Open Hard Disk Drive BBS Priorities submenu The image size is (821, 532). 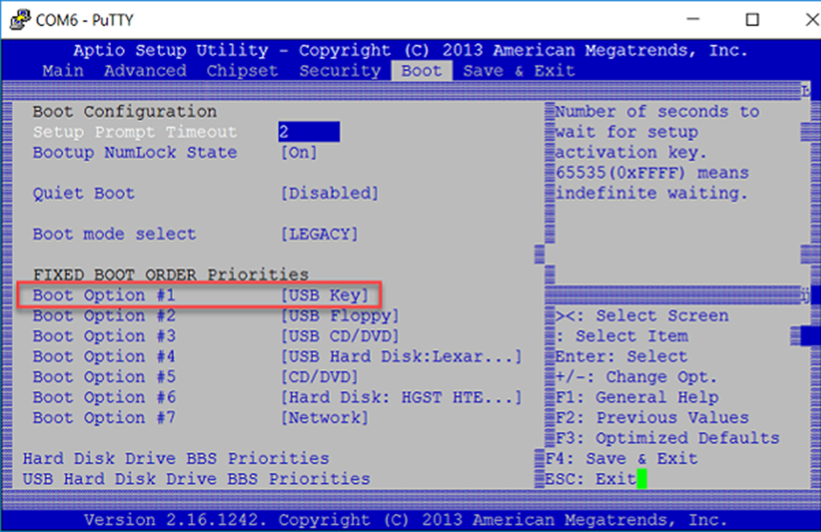click(176, 459)
